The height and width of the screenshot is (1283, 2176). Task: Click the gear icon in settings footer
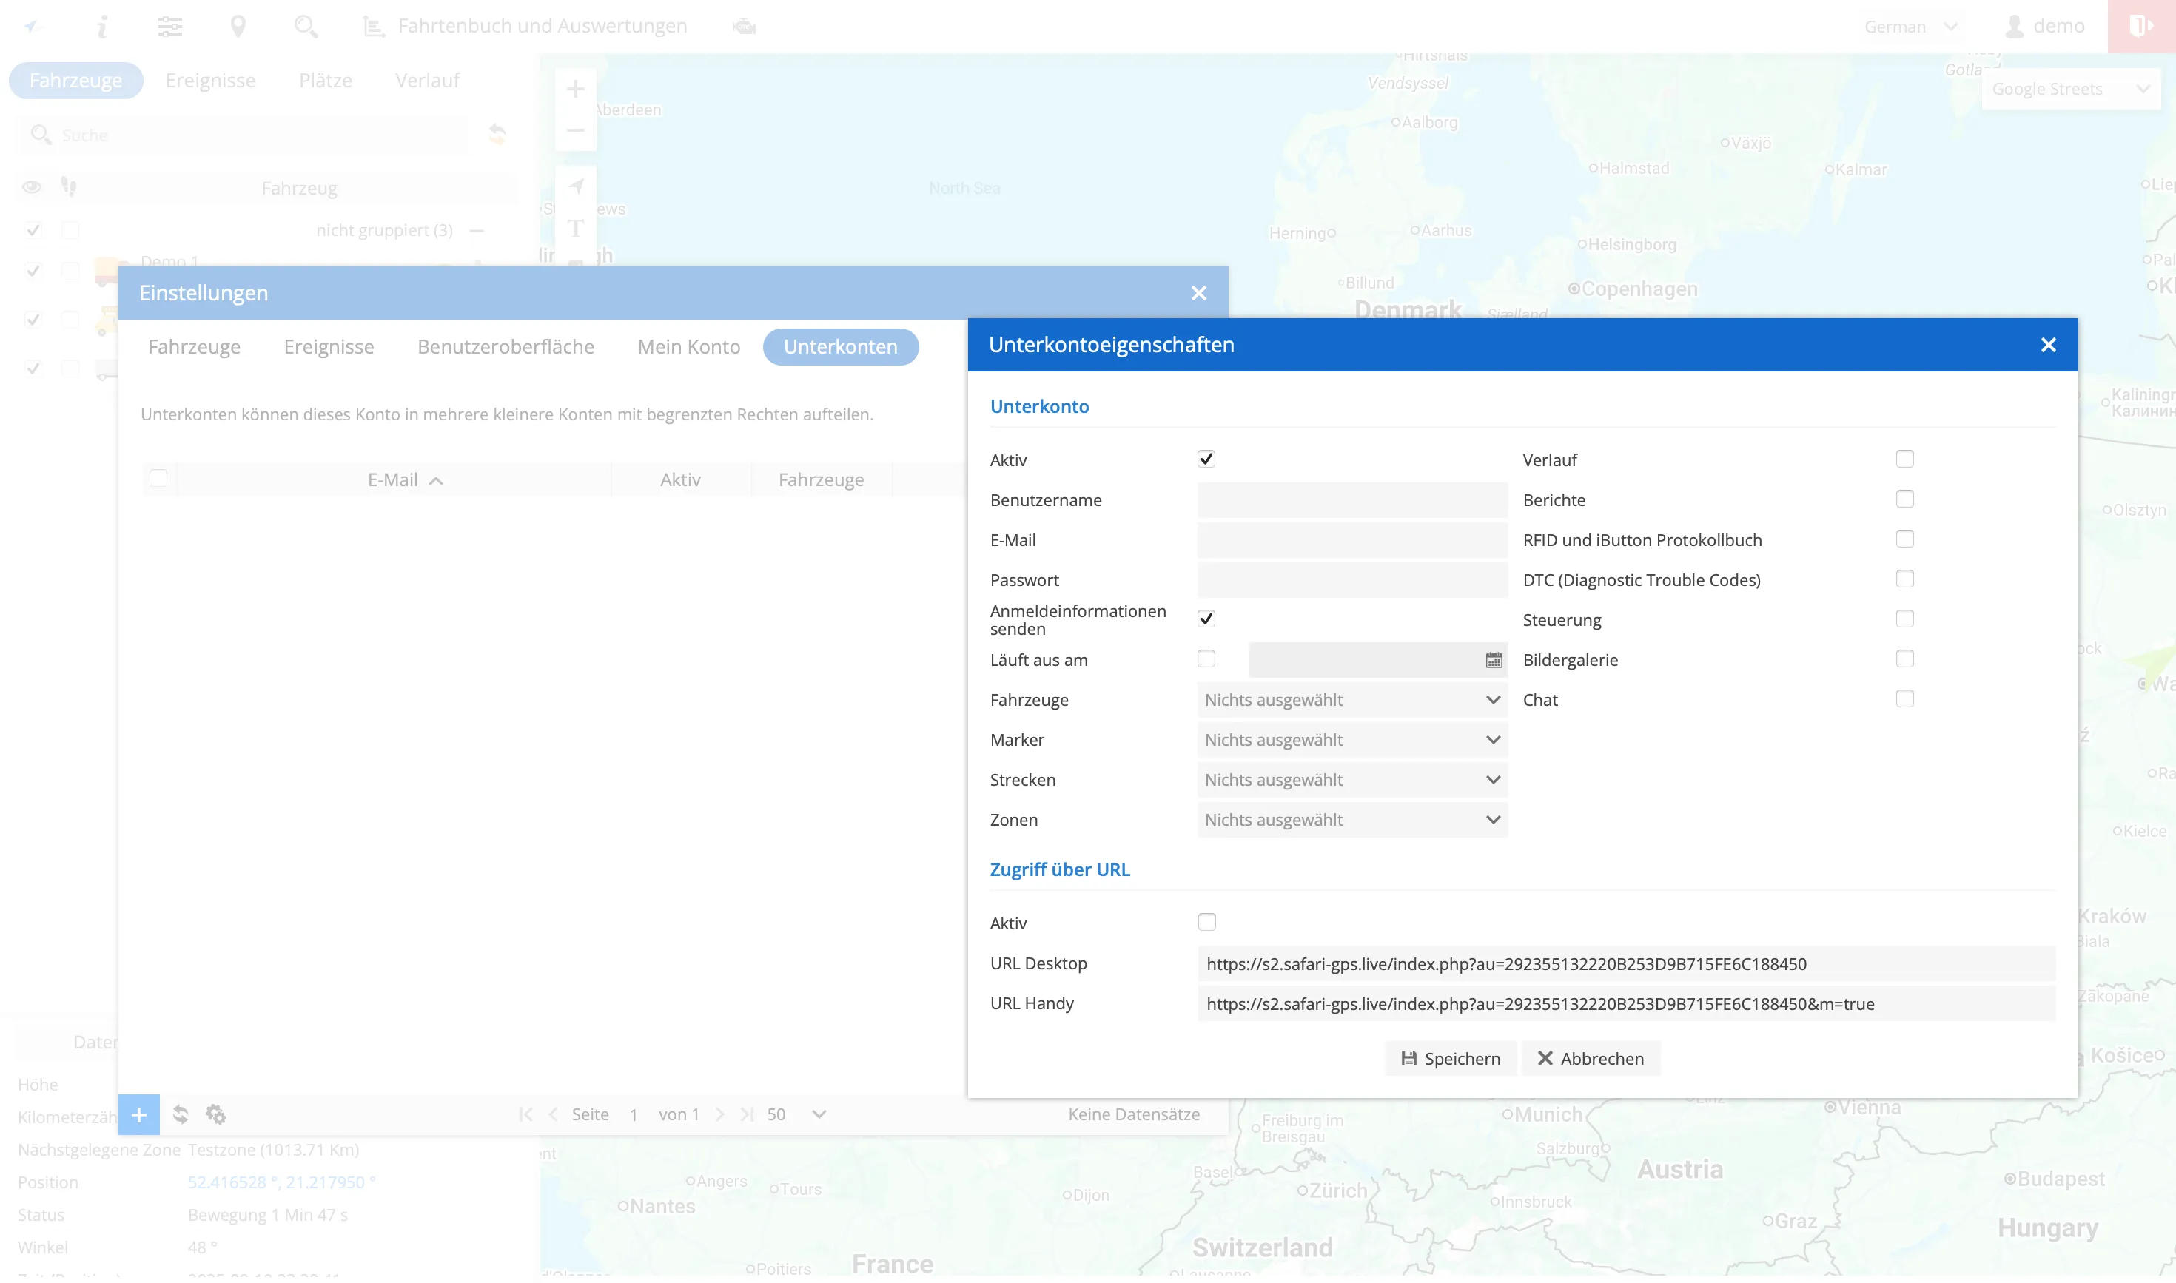click(x=215, y=1114)
